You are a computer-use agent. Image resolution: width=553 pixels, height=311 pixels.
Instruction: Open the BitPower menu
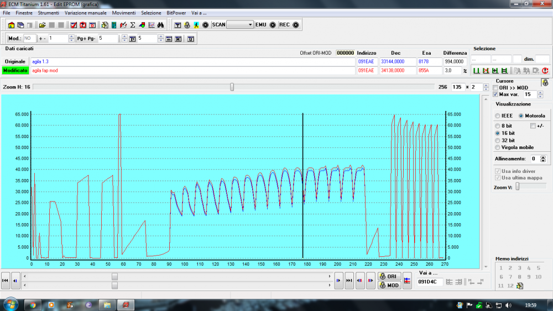(x=176, y=13)
